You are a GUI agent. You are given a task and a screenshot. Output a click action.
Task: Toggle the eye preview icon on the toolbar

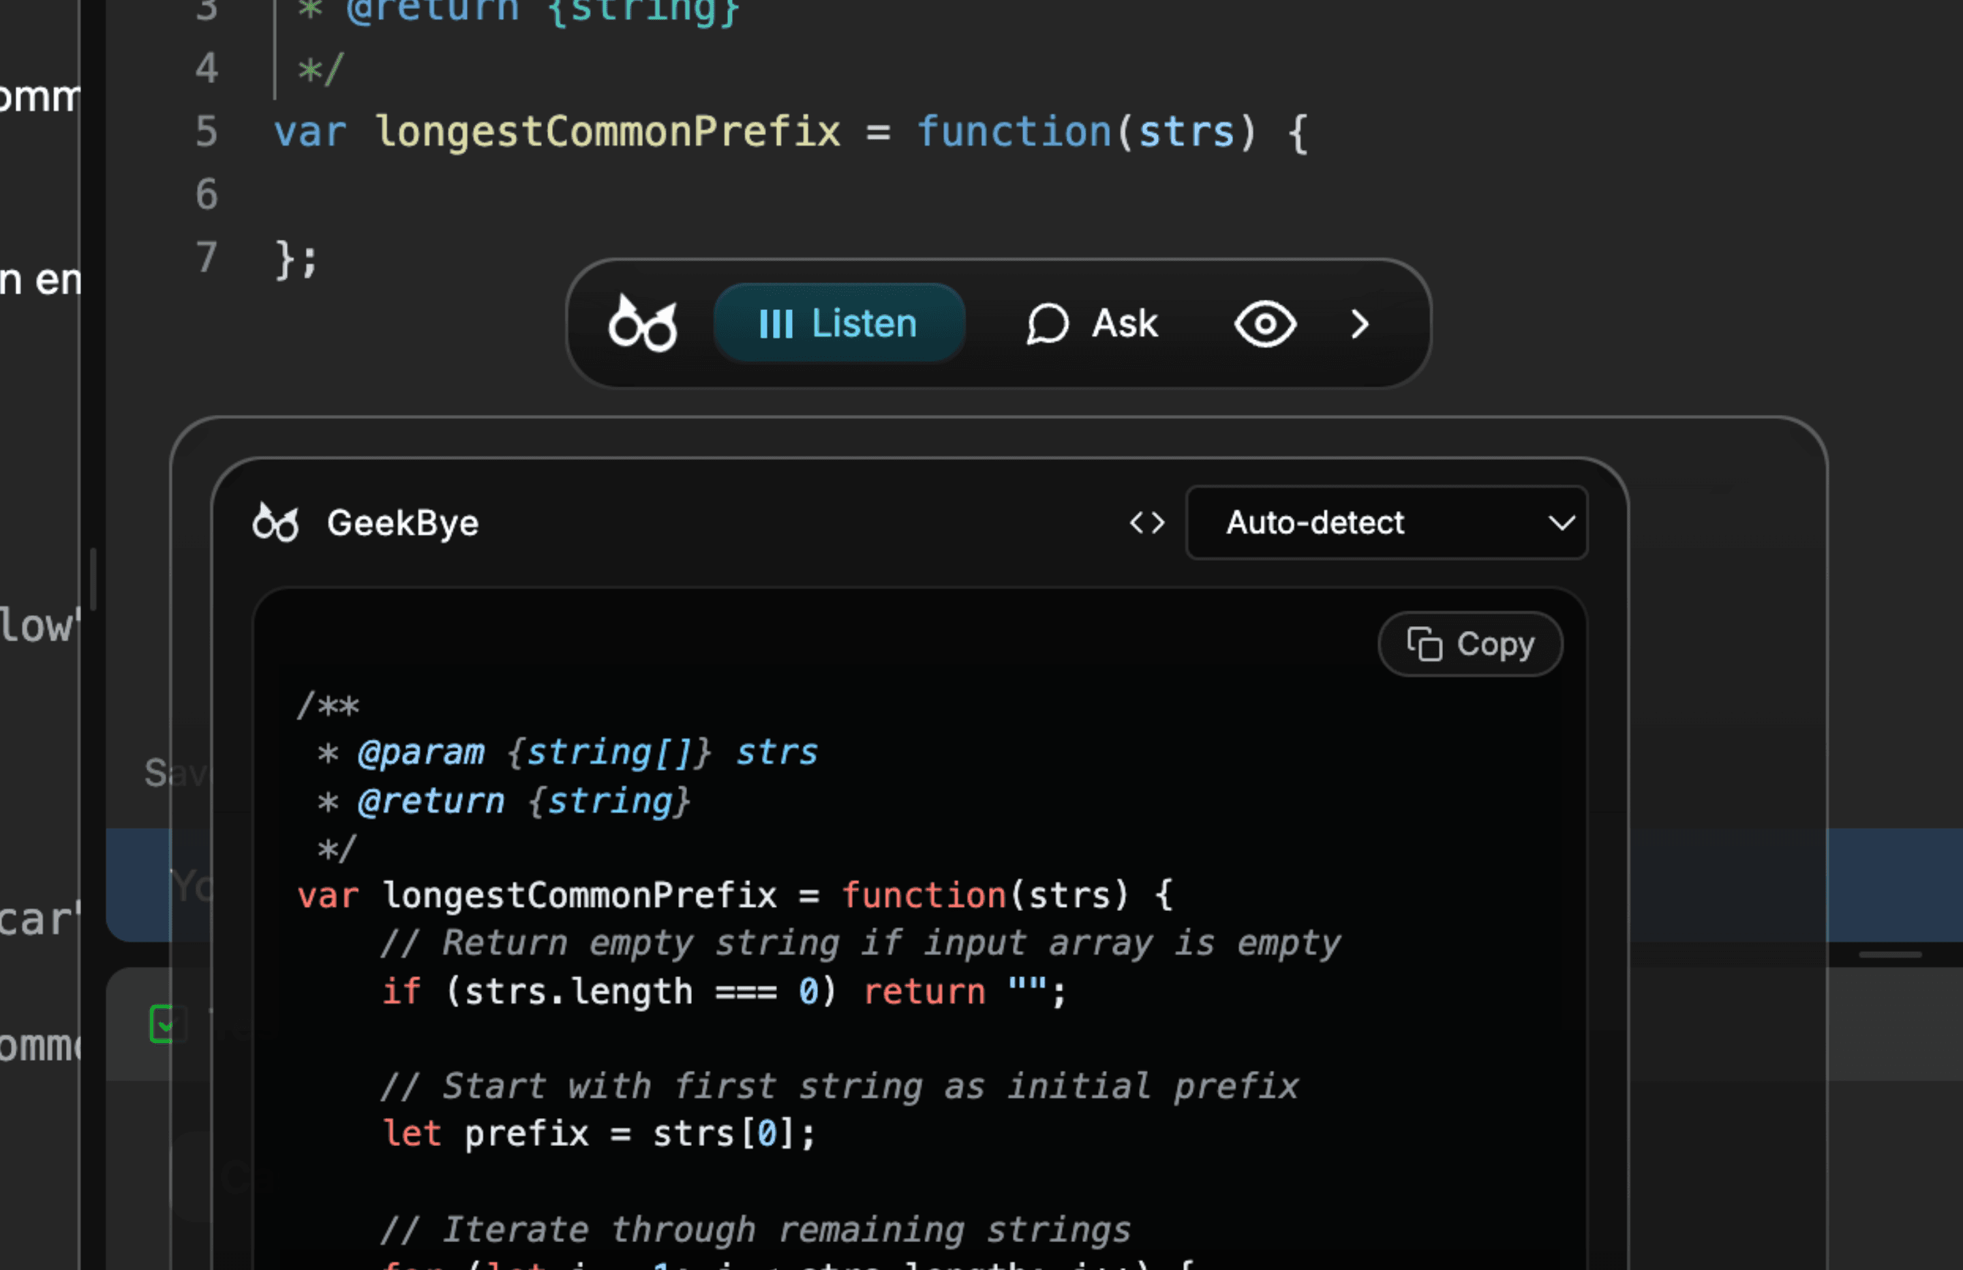pyautogui.click(x=1264, y=324)
